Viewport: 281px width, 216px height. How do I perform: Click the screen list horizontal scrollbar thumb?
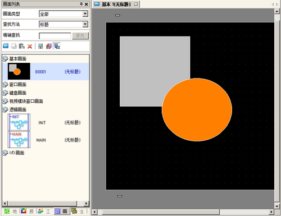click(x=43, y=204)
